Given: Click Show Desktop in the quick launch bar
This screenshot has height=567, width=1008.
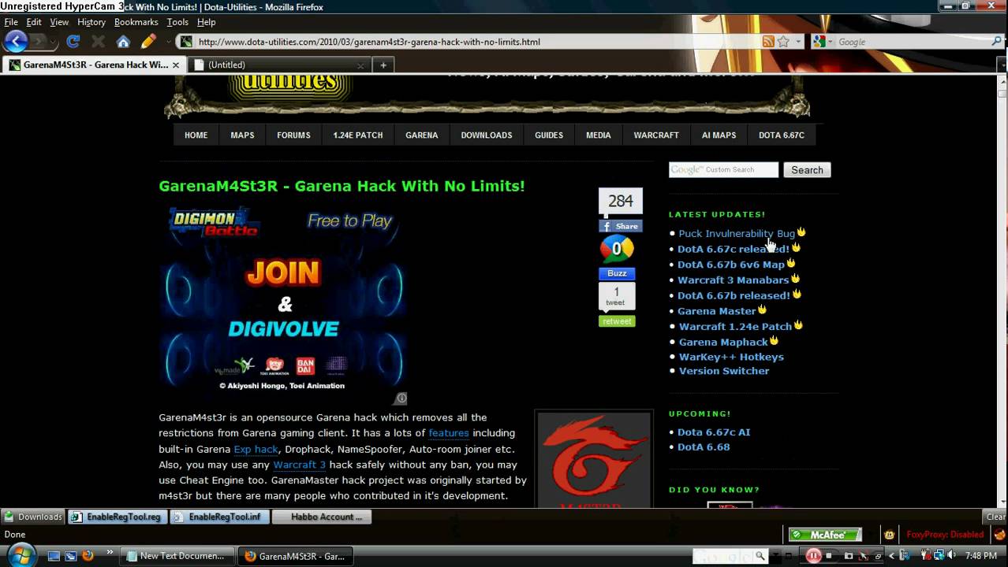Looking at the screenshot, I should pos(54,555).
